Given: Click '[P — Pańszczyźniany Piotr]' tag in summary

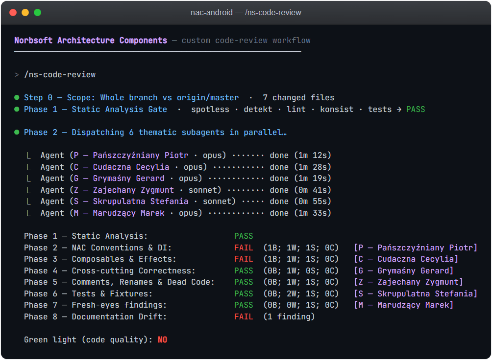Looking at the screenshot, I should (416, 248).
